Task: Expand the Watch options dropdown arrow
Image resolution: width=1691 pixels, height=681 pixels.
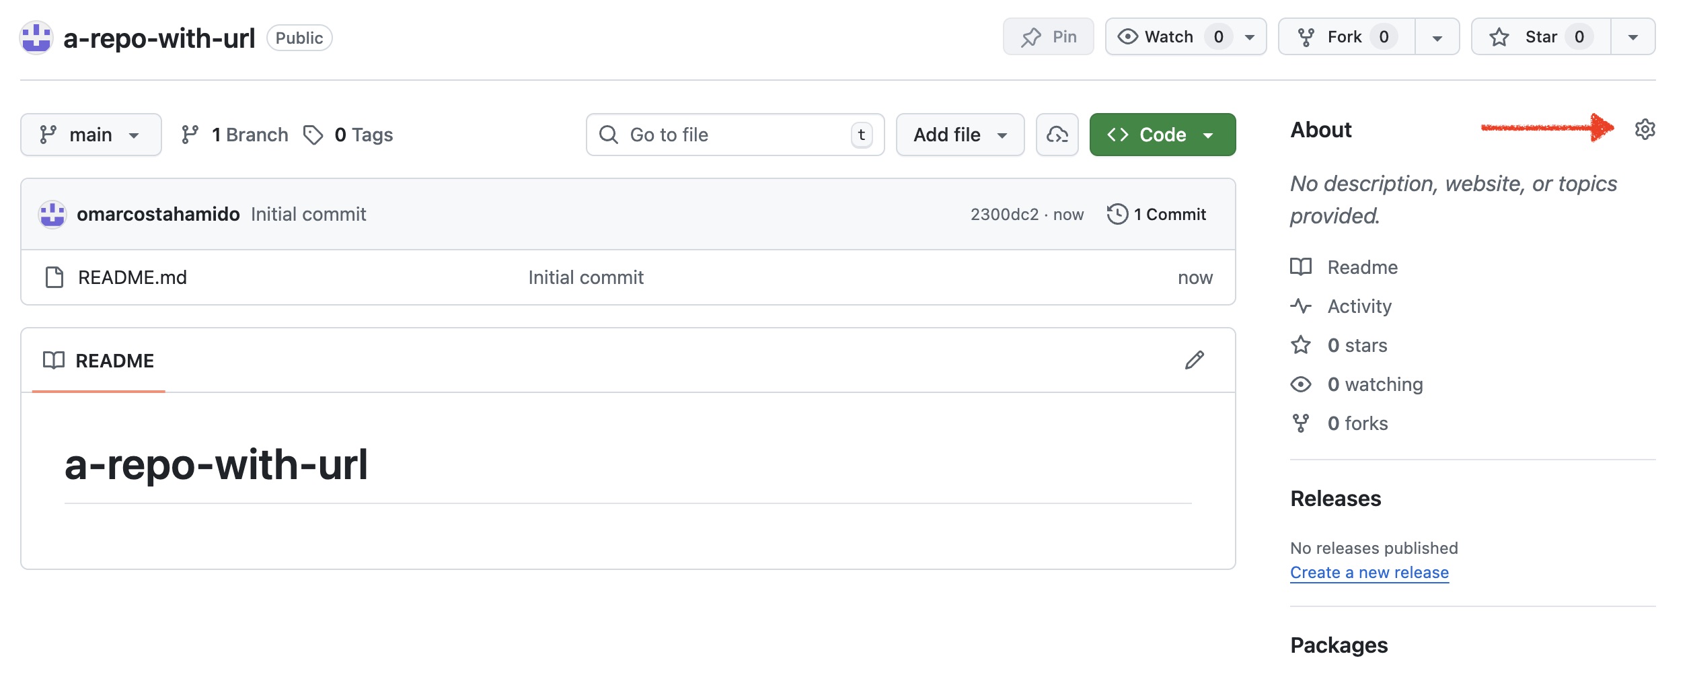Action: pos(1250,37)
